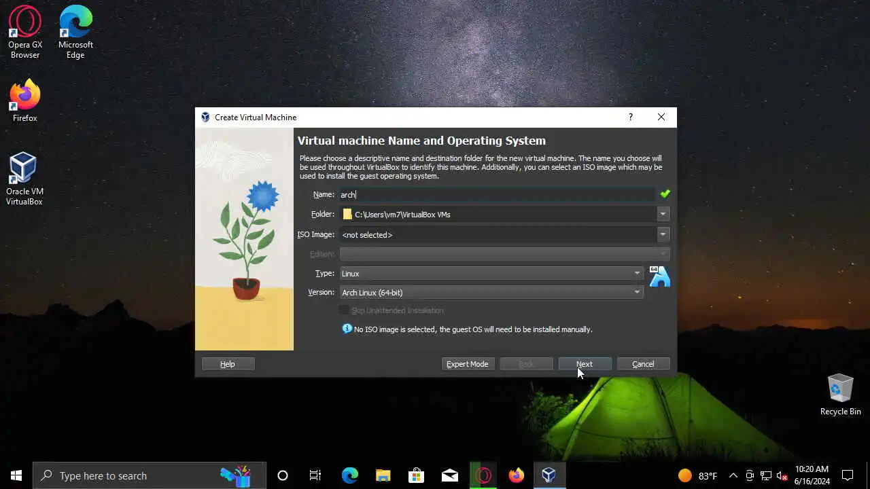Click the Name field containing arch
The width and height of the screenshot is (870, 489).
[497, 194]
